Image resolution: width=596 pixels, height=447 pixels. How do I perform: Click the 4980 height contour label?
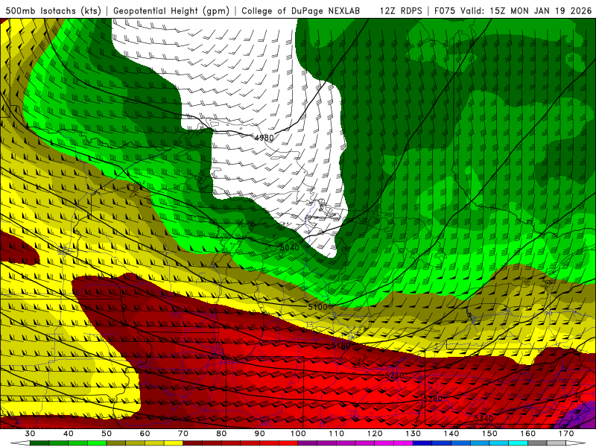[264, 138]
